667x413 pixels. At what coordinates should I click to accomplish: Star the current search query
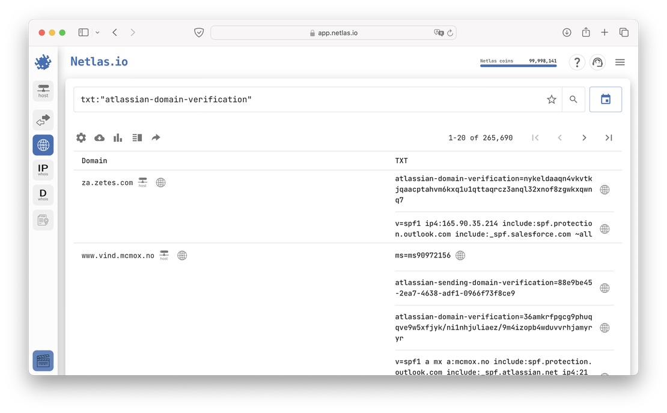551,100
